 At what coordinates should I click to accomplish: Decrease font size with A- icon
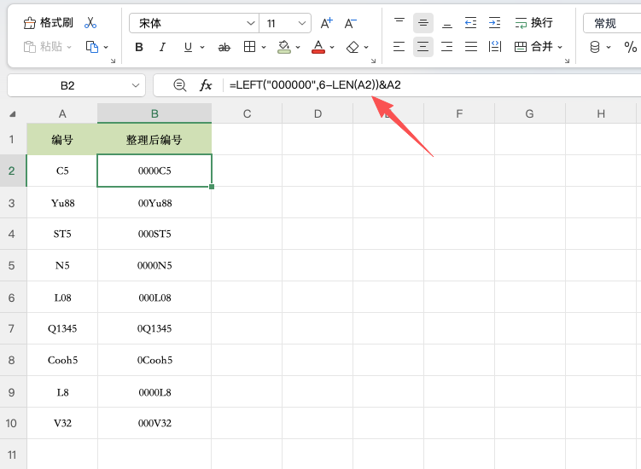(350, 23)
